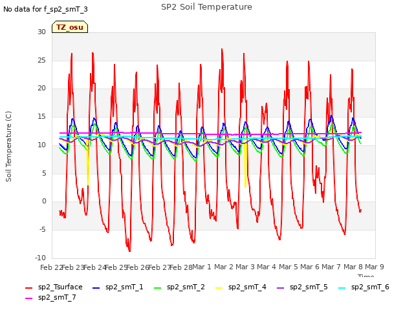Image resolution: width=414 pixels, height=310 pixels.
Task: Click the Mar 7 x-axis tick label
Action: pyautogui.click(x=331, y=267)
